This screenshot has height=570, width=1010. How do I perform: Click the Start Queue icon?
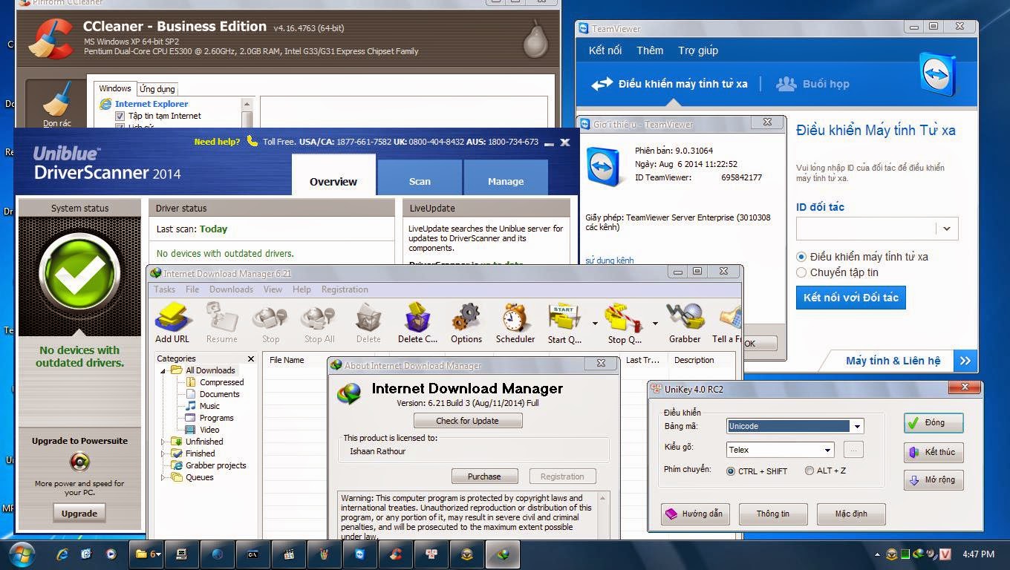pyautogui.click(x=564, y=318)
